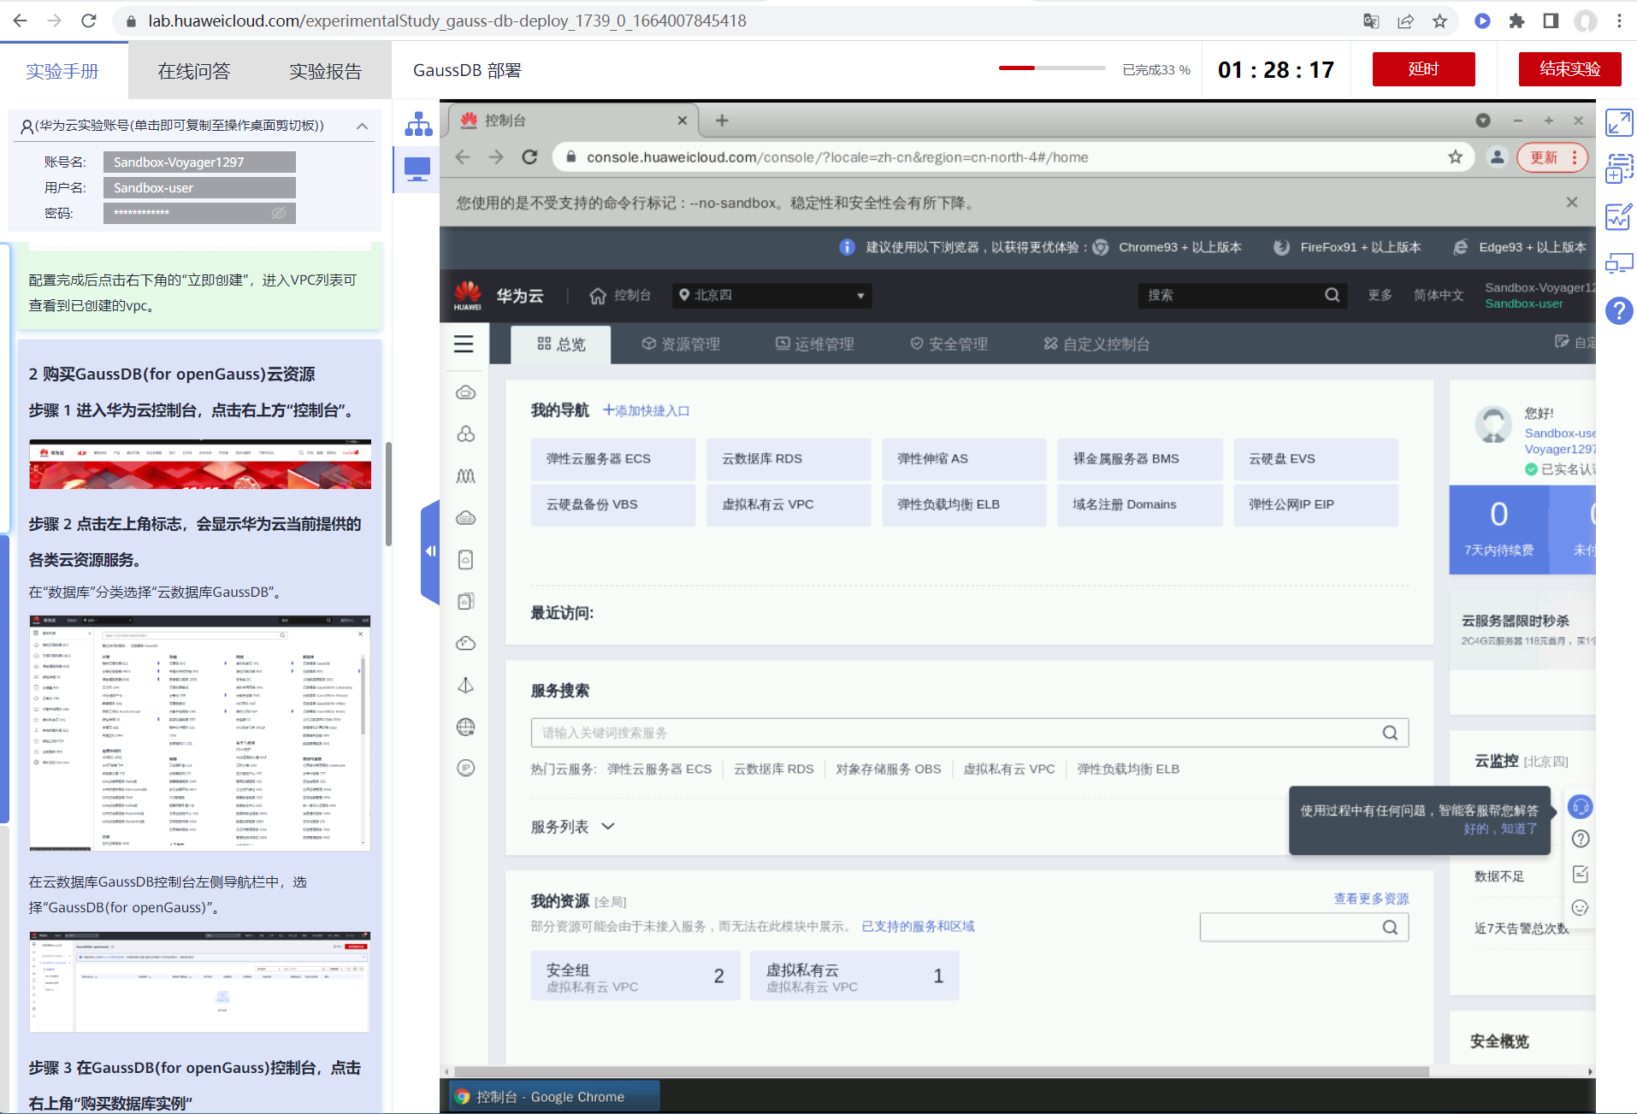Open 云数据库 RDS shortcut tile
The height and width of the screenshot is (1114, 1637).
[x=789, y=459]
